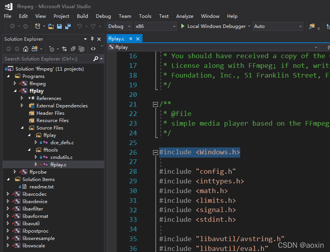Image resolution: width=330 pixels, height=252 pixels.
Task: Click the Redo toolbar icon
Action: point(93,26)
